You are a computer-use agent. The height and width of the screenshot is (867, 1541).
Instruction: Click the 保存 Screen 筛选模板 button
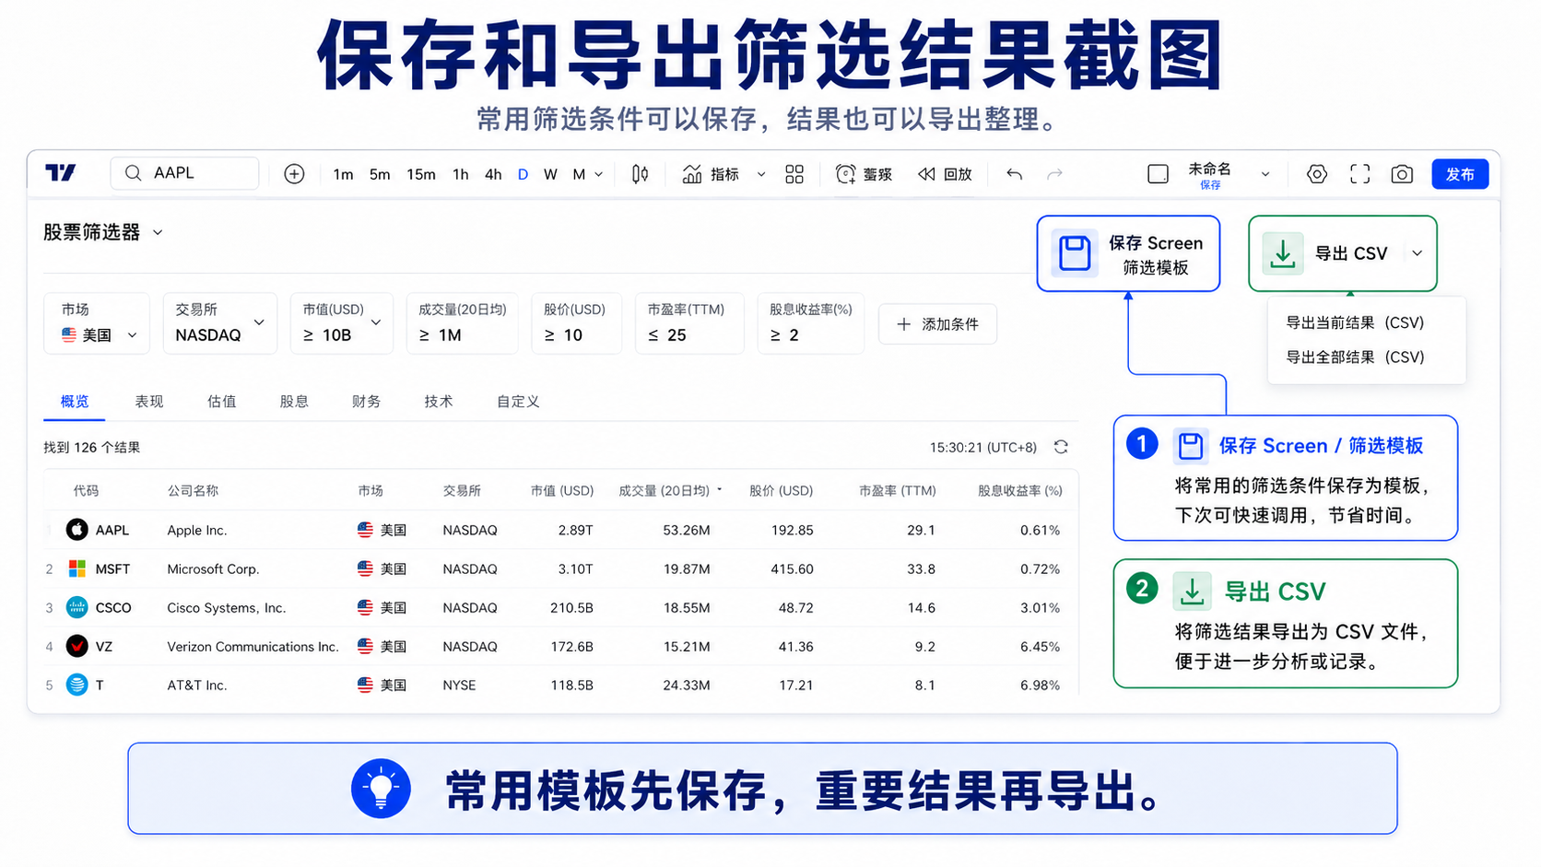(1128, 253)
